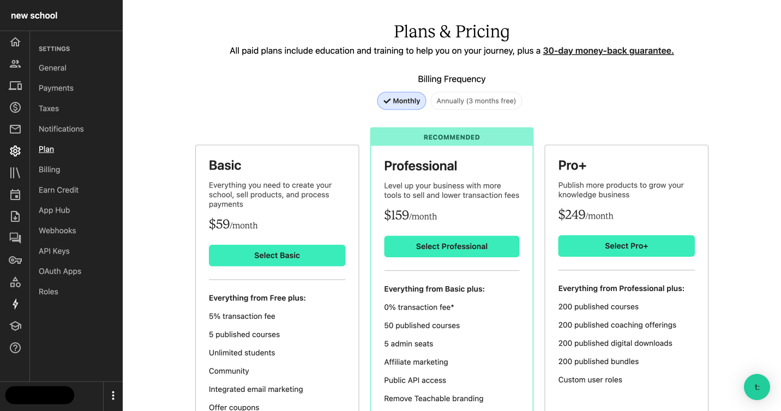Open the lightning bolt icon
This screenshot has width=781, height=411.
click(x=15, y=304)
